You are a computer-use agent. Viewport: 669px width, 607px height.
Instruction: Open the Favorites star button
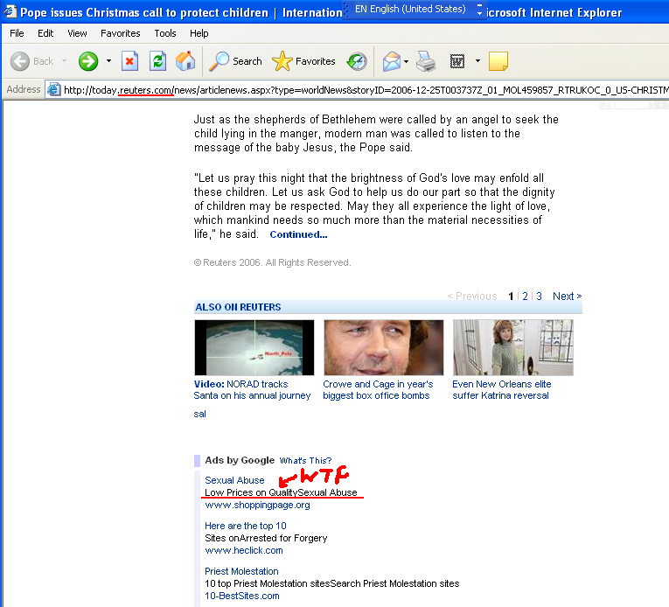coord(303,61)
